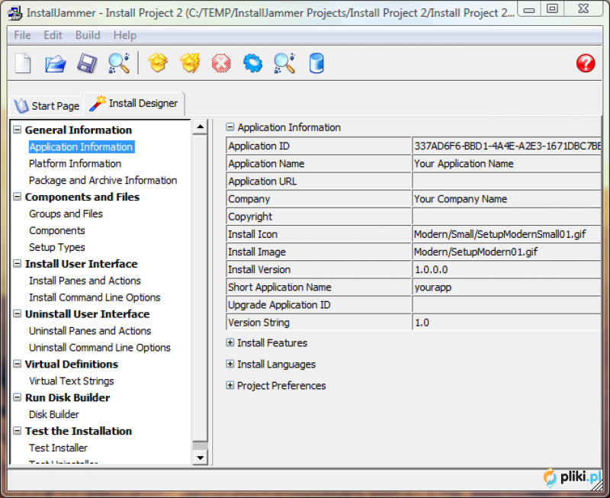Expand the Project Preferences section
This screenshot has height=498, width=610.
click(230, 385)
